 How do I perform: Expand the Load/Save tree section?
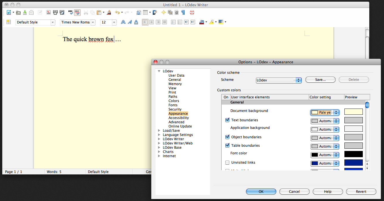[159, 131]
